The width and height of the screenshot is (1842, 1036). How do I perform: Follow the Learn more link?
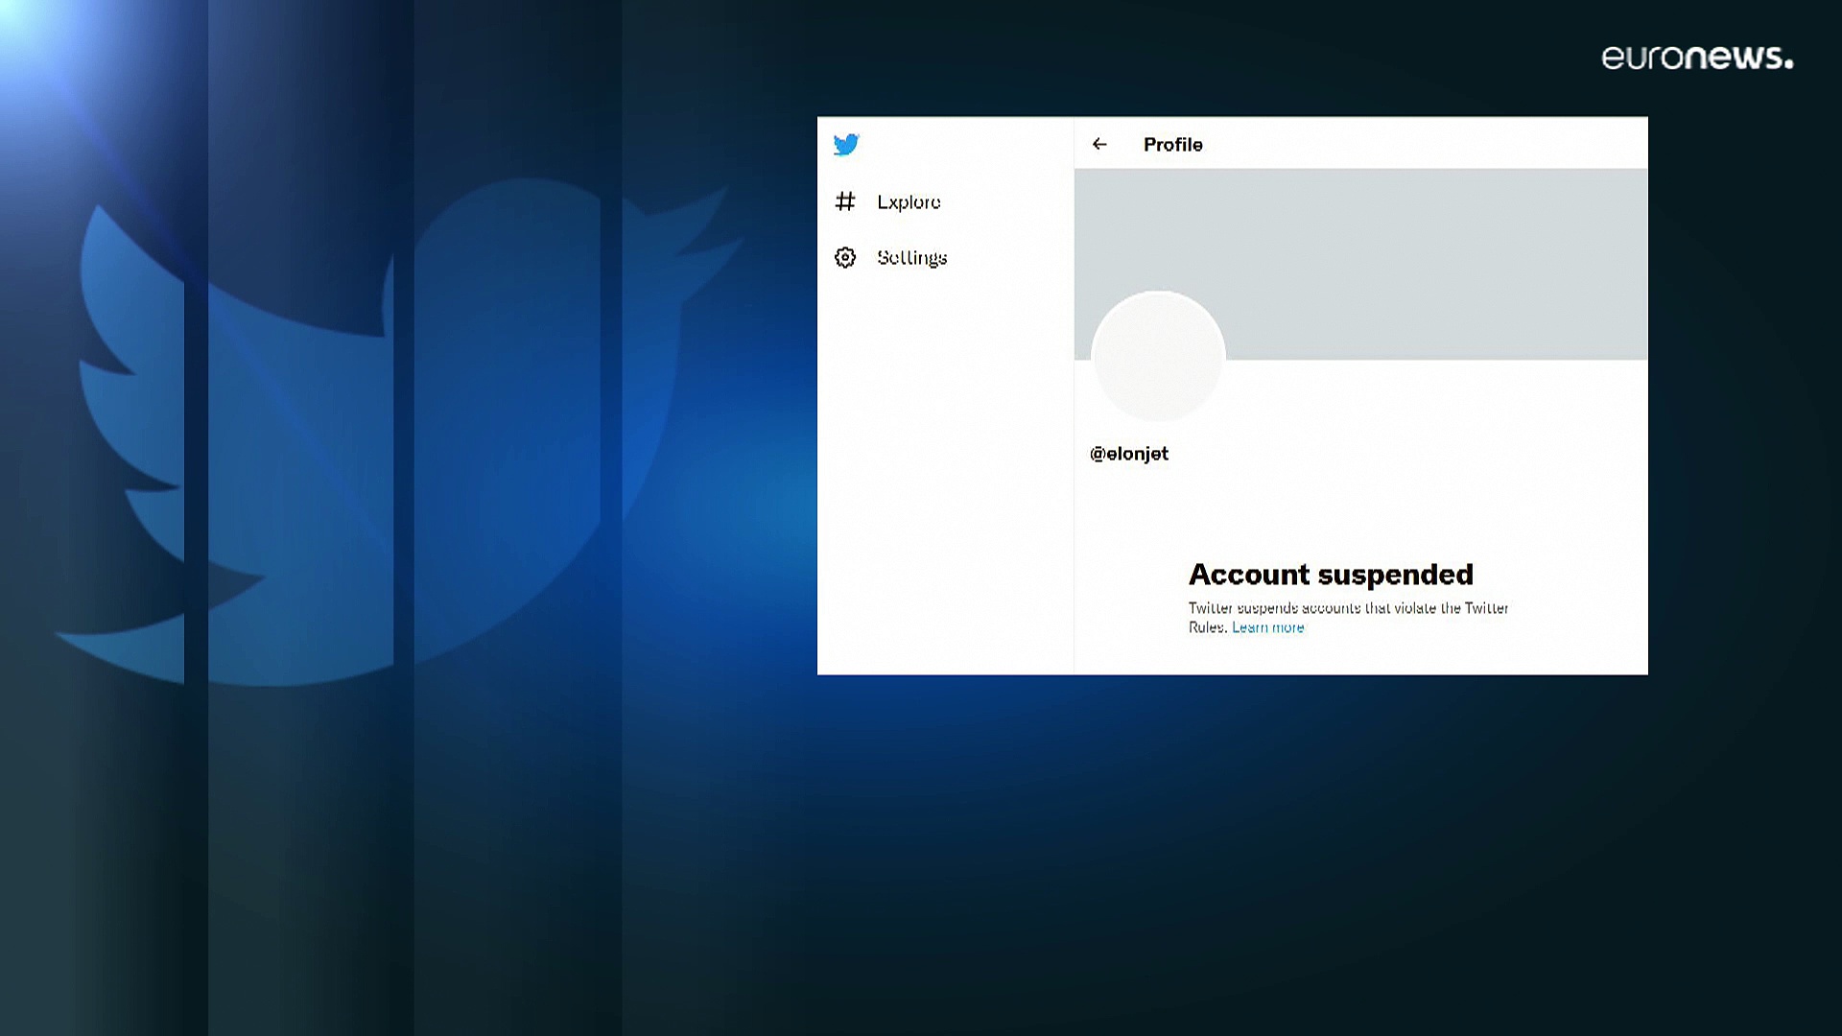[x=1268, y=627]
